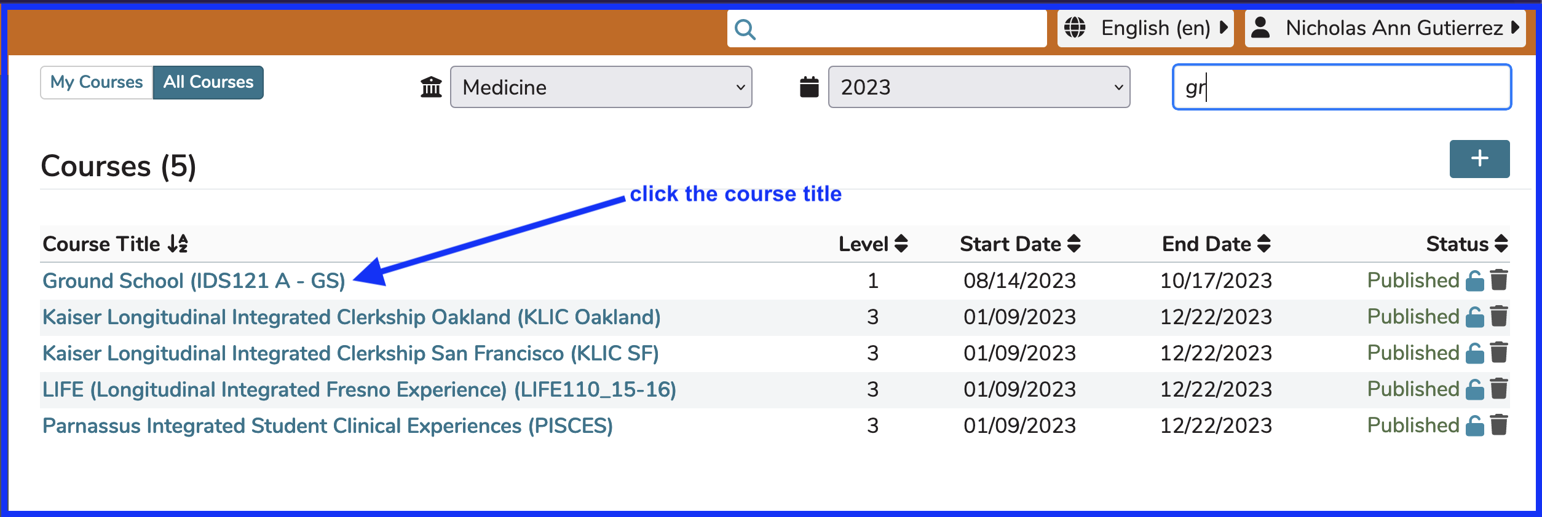The height and width of the screenshot is (517, 1542).
Task: Toggle lock on PISCES course
Action: [x=1474, y=426]
